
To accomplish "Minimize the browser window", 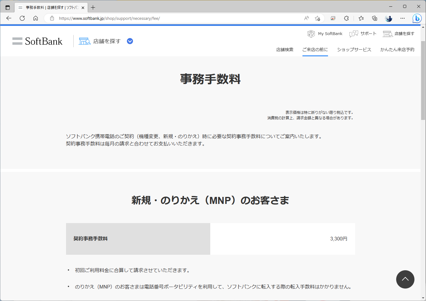I will pos(391,6).
